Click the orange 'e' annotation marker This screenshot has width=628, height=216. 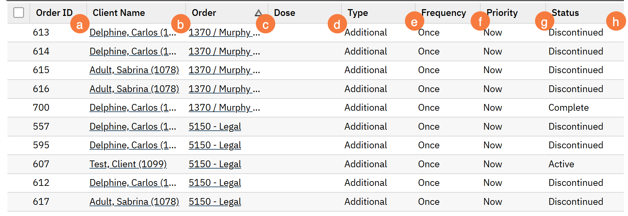click(414, 21)
